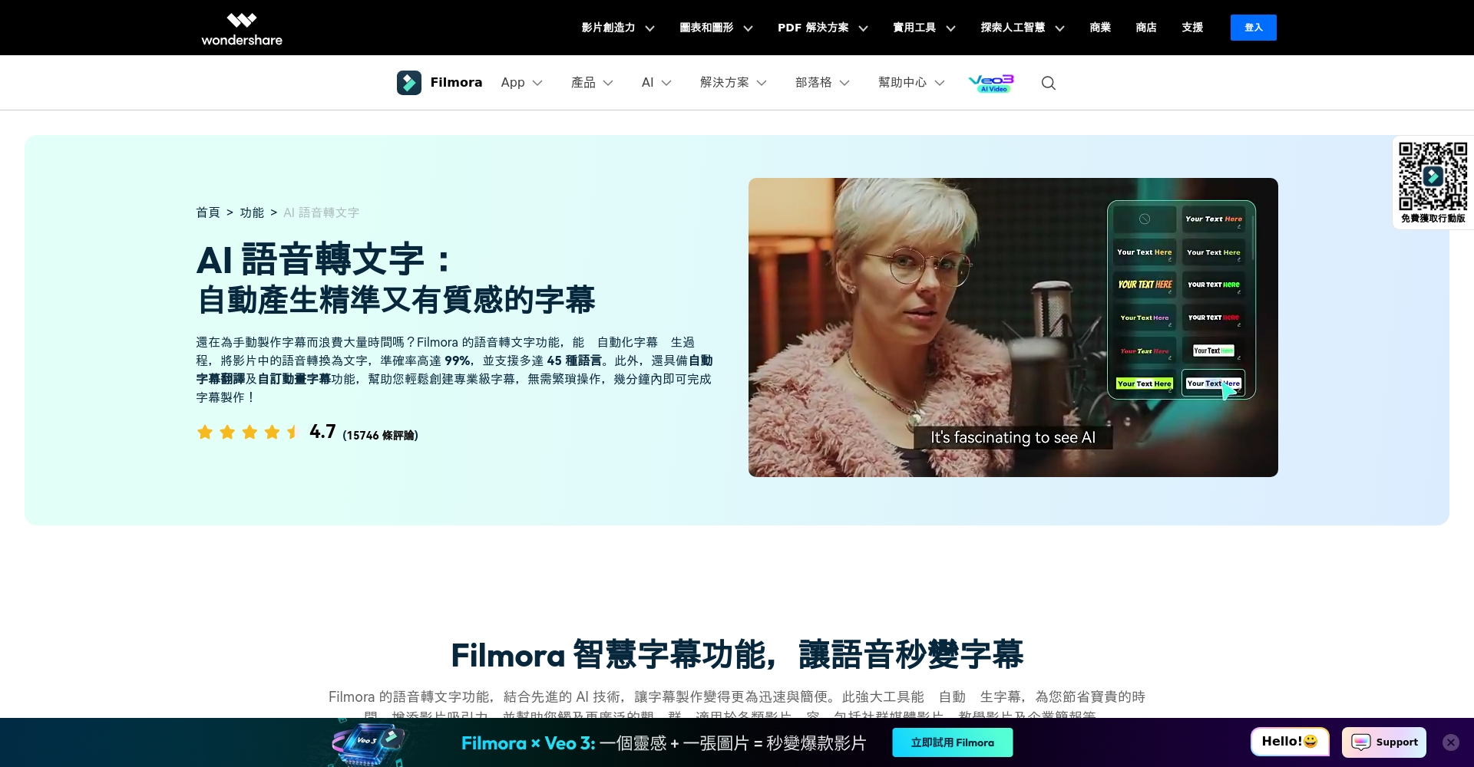The height and width of the screenshot is (767, 1474).
Task: Click the 15746 條評論 review count
Action: (380, 435)
